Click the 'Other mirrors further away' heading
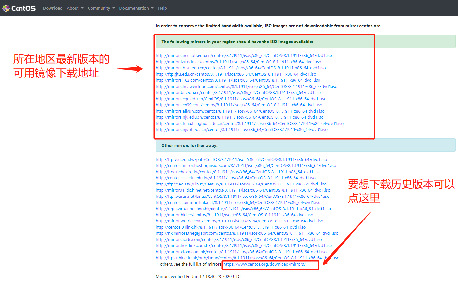The height and width of the screenshot is (286, 458). 189,146
